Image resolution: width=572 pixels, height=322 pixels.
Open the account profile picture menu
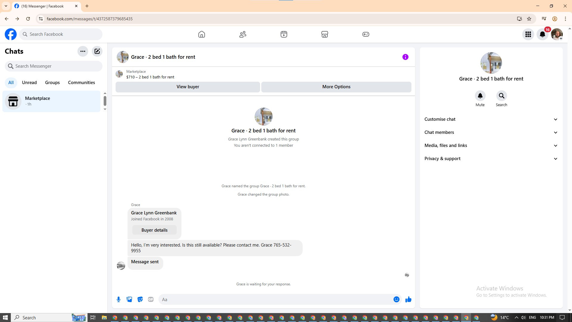(557, 34)
